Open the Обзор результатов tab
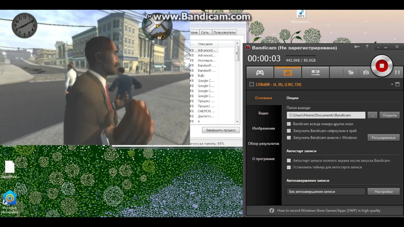 click(264, 143)
